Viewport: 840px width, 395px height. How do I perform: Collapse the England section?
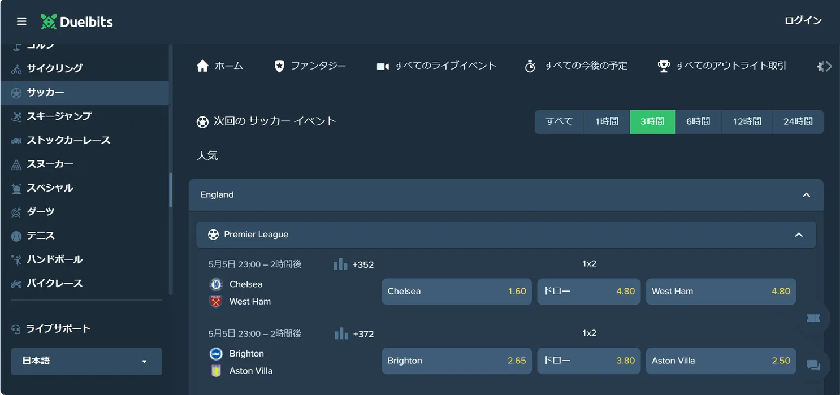pos(806,195)
